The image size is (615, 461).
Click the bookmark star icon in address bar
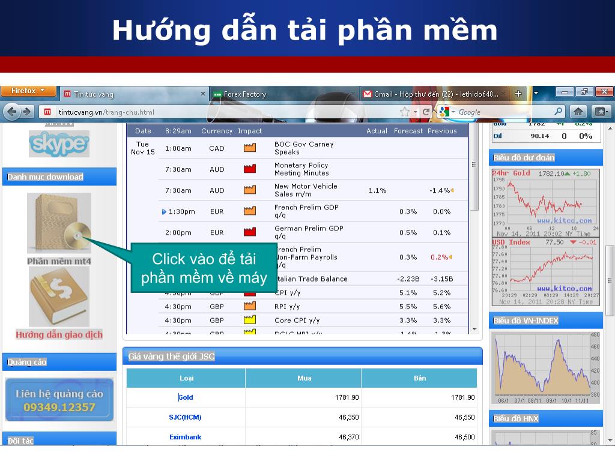404,112
